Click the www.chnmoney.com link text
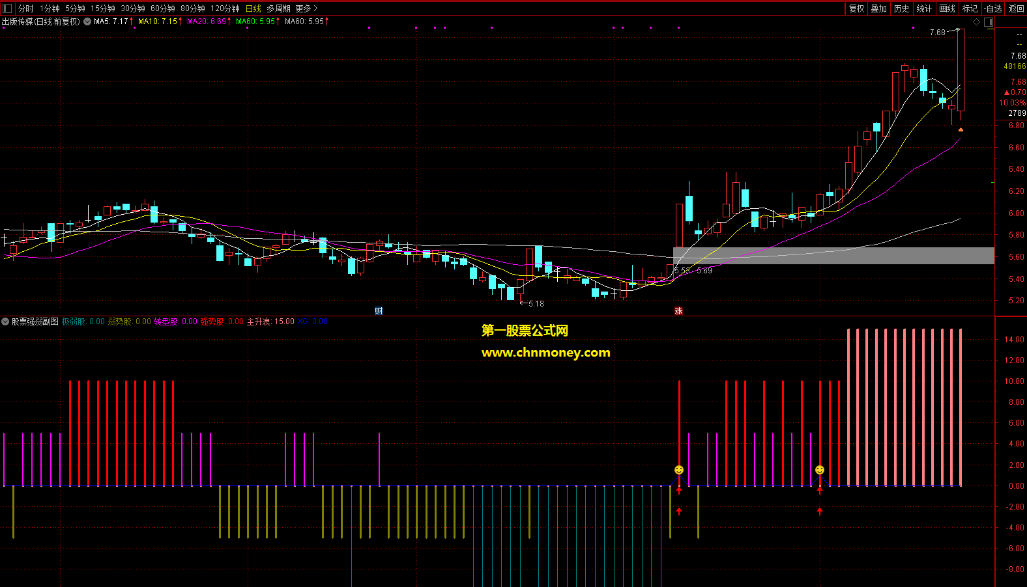Screen dimensions: 1027x587 pyautogui.click(x=546, y=353)
